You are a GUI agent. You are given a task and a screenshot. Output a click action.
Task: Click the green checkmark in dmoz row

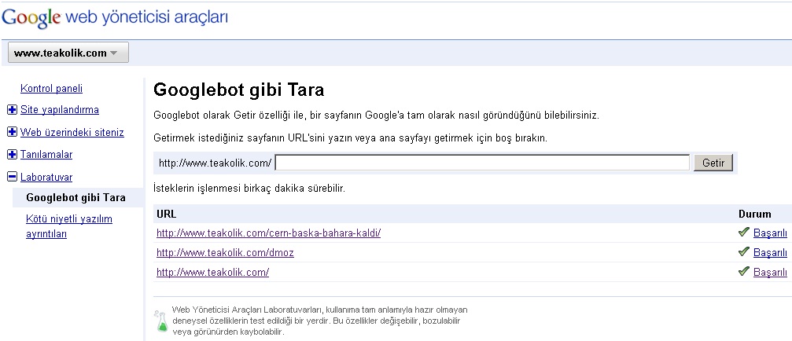coord(743,251)
